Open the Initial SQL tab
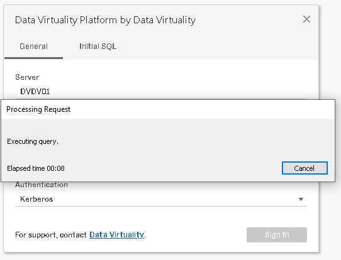Viewport: 341px width, 260px height. [98, 46]
